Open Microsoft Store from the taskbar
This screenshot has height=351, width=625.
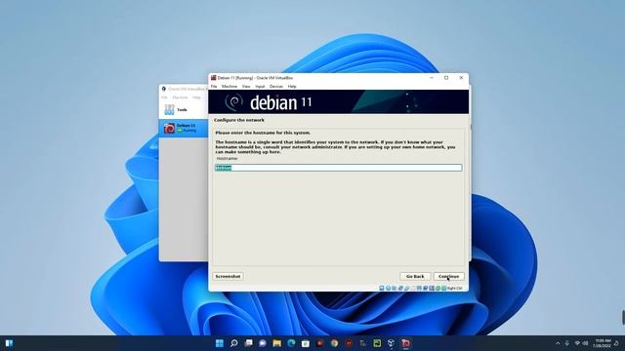(306, 343)
